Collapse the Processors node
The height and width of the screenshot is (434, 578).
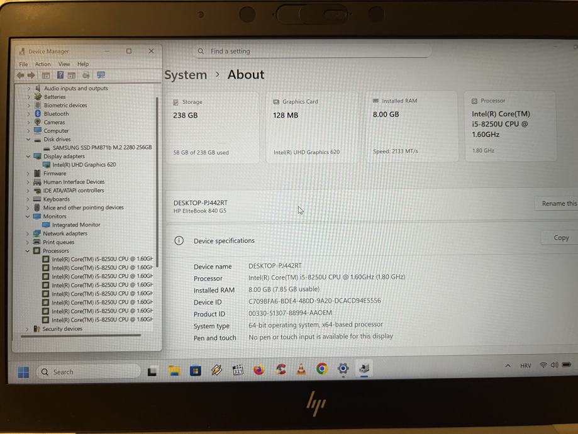[28, 251]
